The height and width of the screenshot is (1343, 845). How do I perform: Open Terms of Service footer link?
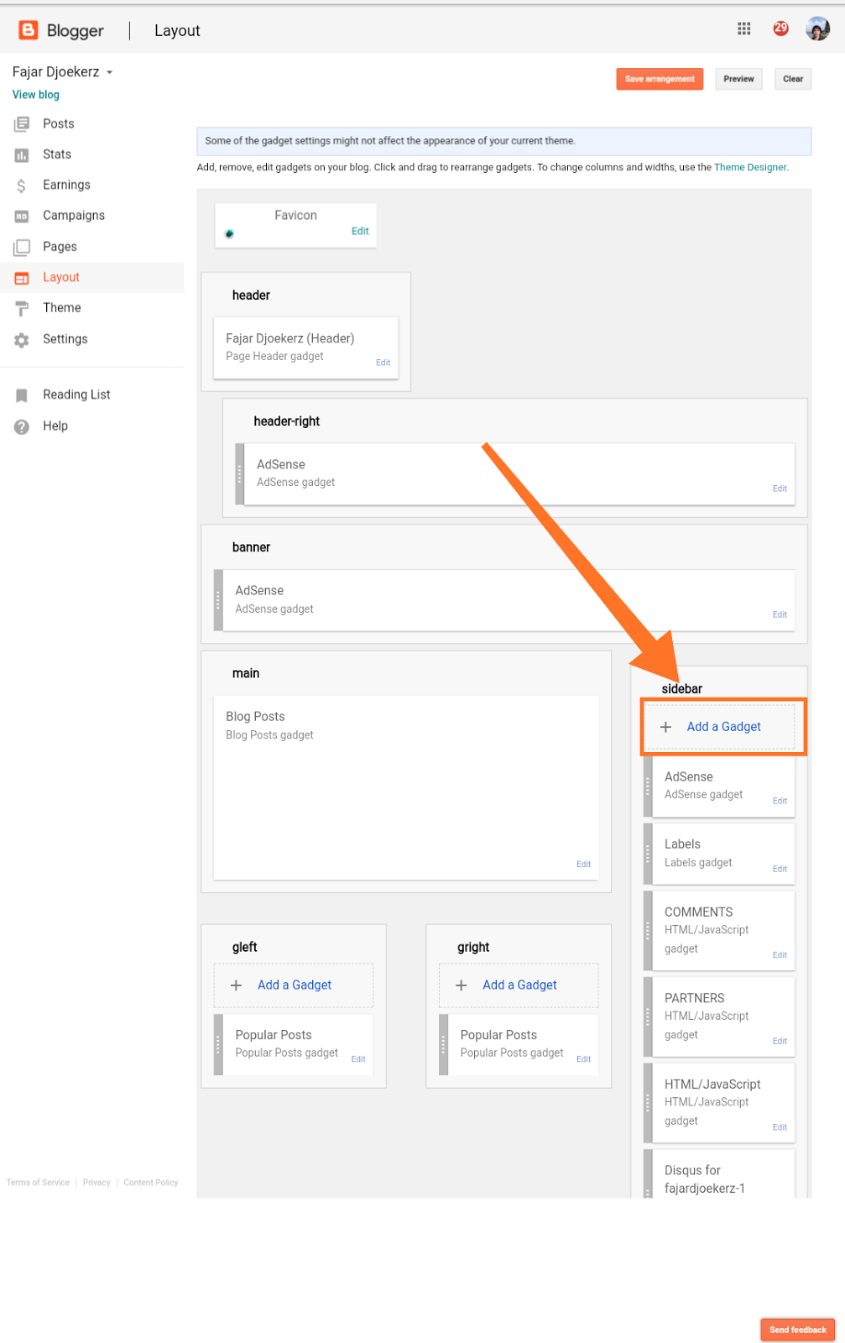point(38,1183)
